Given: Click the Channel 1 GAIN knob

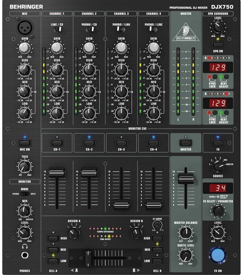Looking at the screenshot, I should (x=57, y=48).
